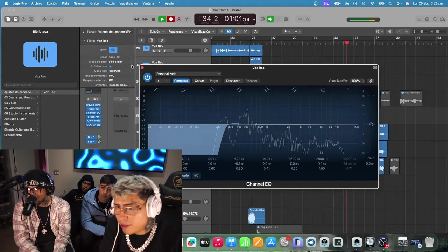
Task: Mute track 29 Voz Rec
Action: [x=154, y=51]
